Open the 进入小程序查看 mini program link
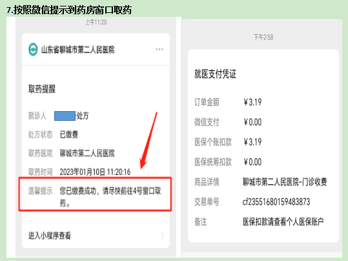Viewport: 348px width, 261px height. [96, 235]
